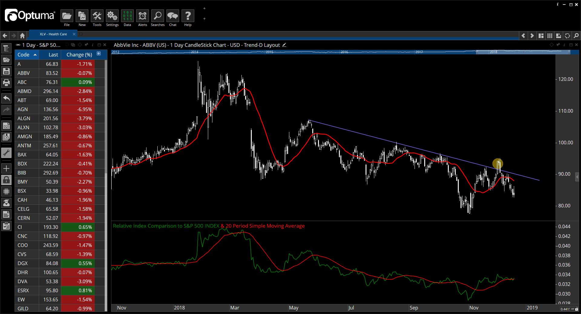Click the document notes icon in sidebar
The height and width of the screenshot is (314, 581).
[6, 214]
